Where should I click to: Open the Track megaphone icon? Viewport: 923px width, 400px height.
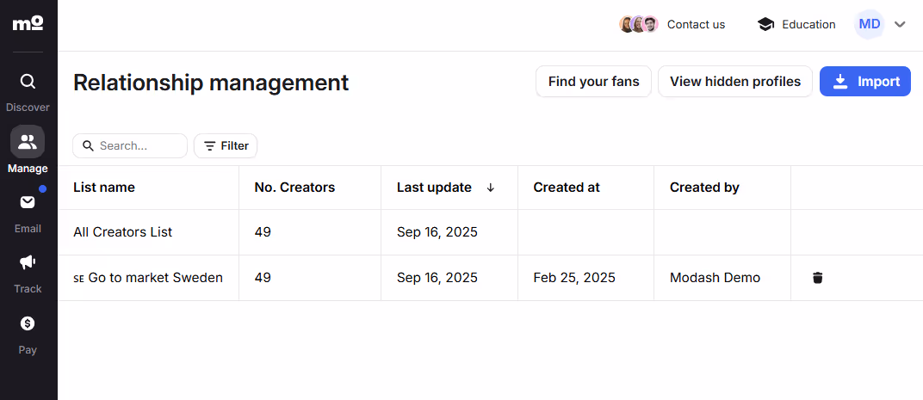click(x=28, y=262)
